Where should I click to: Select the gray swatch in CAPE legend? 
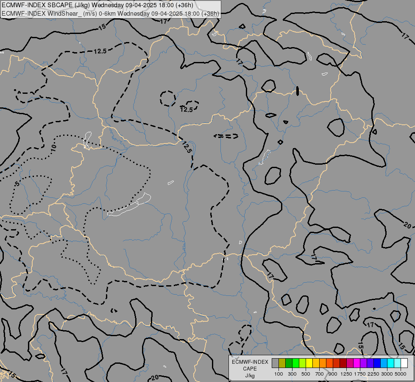275,363
